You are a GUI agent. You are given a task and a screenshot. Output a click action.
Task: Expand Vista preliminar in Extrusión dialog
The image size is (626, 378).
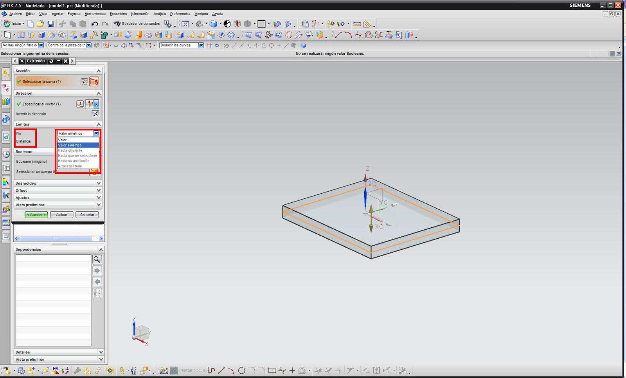point(99,205)
